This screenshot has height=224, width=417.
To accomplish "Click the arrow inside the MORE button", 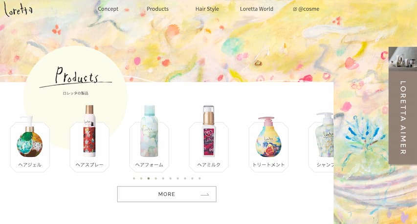I will 205,195.
